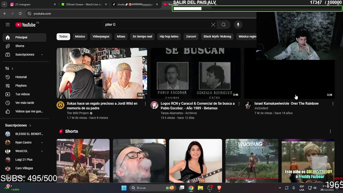The width and height of the screenshot is (343, 193).
Task: View site information icon in address bar
Action: click(x=29, y=13)
